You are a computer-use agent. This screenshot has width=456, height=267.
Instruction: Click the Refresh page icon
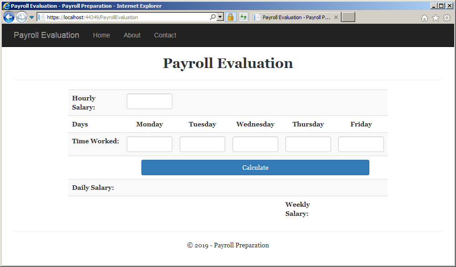tap(243, 17)
